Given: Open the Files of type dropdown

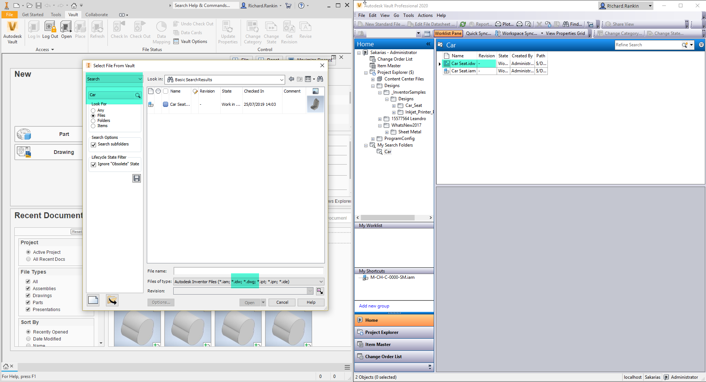Looking at the screenshot, I should (x=321, y=282).
